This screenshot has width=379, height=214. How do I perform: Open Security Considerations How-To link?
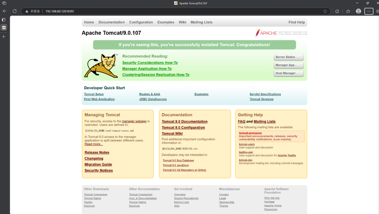pyautogui.click(x=150, y=63)
